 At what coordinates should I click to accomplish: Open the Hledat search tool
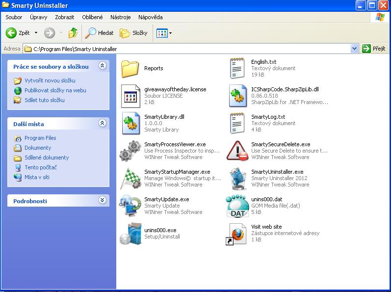[100, 33]
